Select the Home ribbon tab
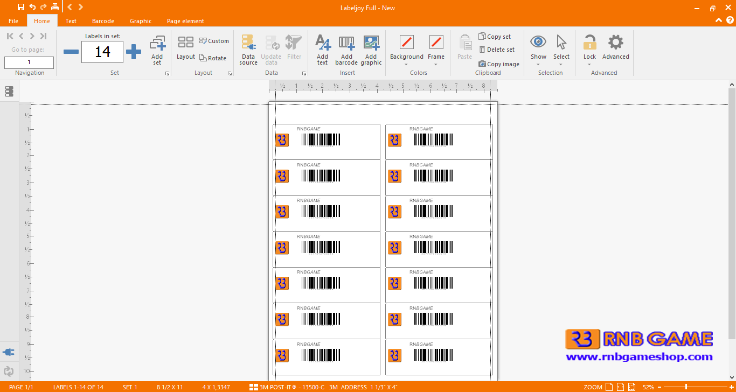The width and height of the screenshot is (736, 392). (42, 21)
